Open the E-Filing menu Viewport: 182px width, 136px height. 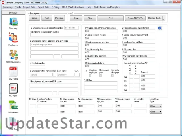tap(55, 7)
